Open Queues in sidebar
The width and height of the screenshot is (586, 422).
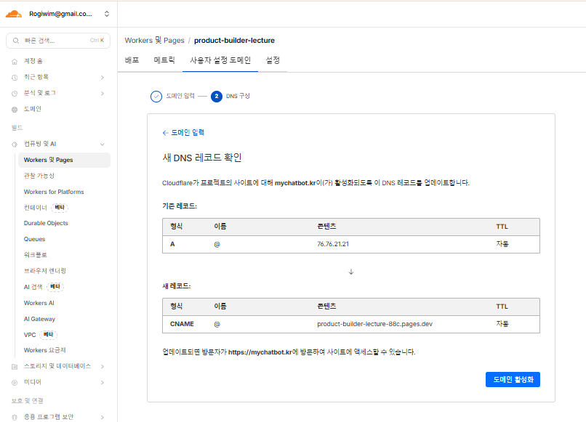pos(34,239)
